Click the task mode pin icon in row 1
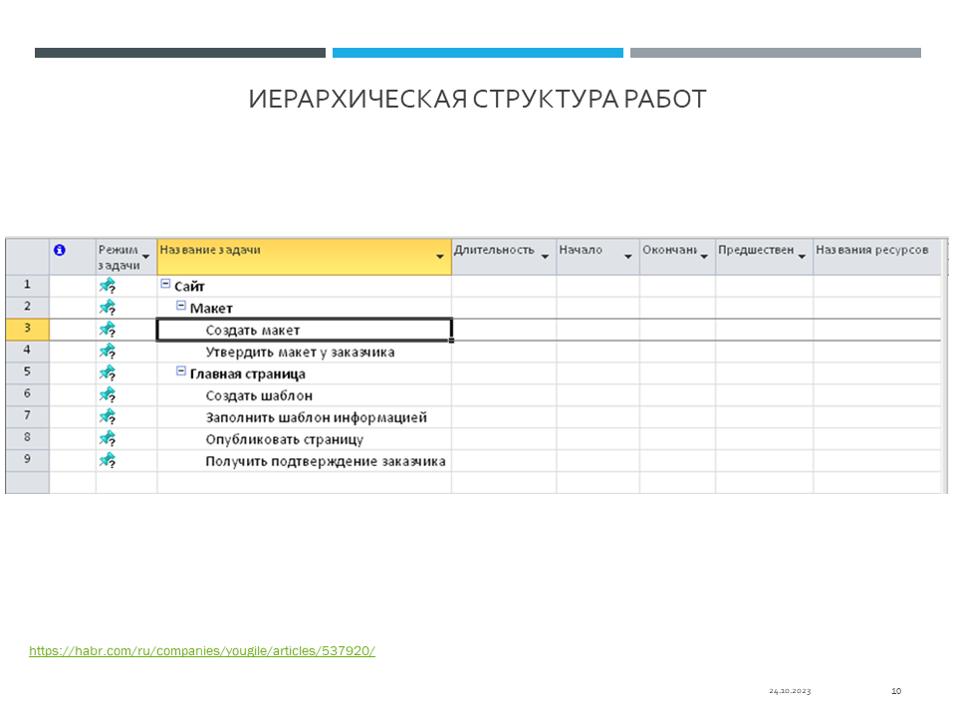 coord(108,286)
